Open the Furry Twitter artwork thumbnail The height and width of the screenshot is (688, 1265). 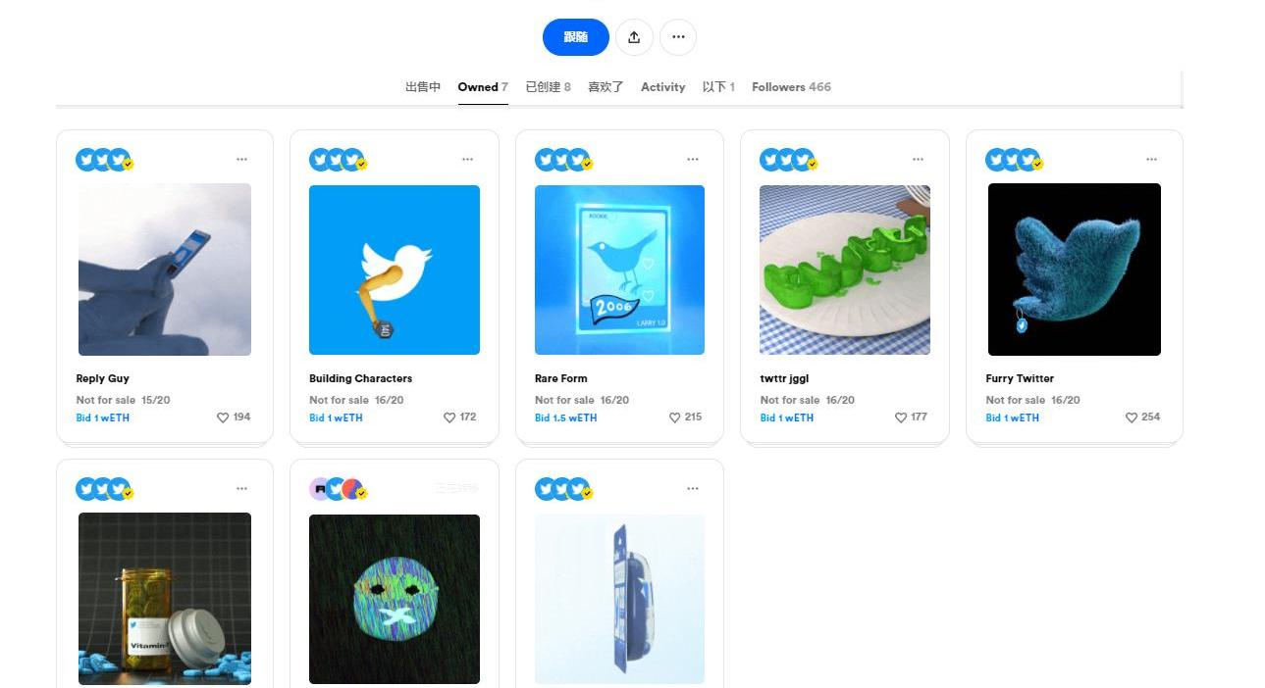pos(1075,270)
